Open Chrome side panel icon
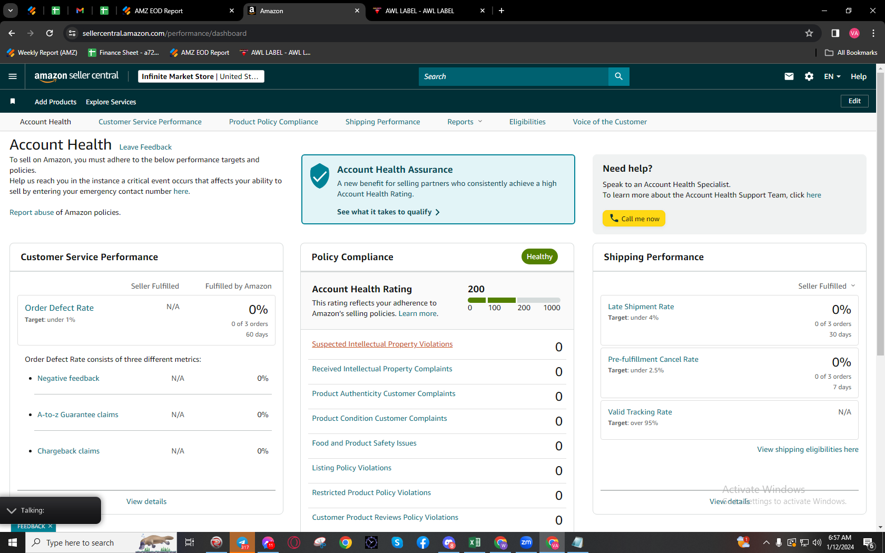 835,33
